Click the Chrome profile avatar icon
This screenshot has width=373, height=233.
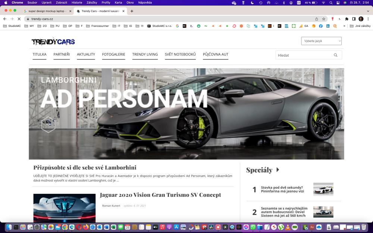point(361,18)
